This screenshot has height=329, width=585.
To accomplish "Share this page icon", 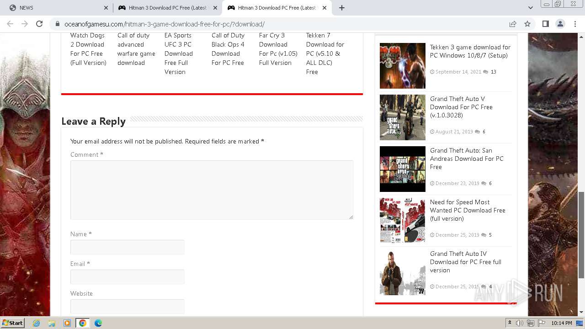I will 513,24.
